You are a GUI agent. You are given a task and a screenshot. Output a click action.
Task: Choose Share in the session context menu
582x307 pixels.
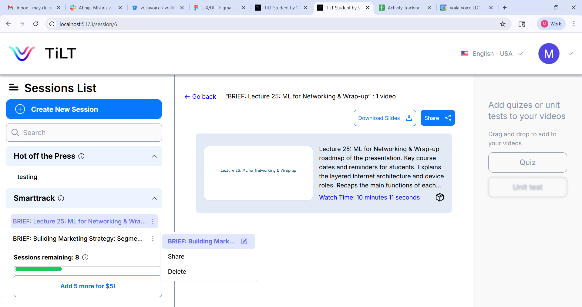tap(176, 256)
